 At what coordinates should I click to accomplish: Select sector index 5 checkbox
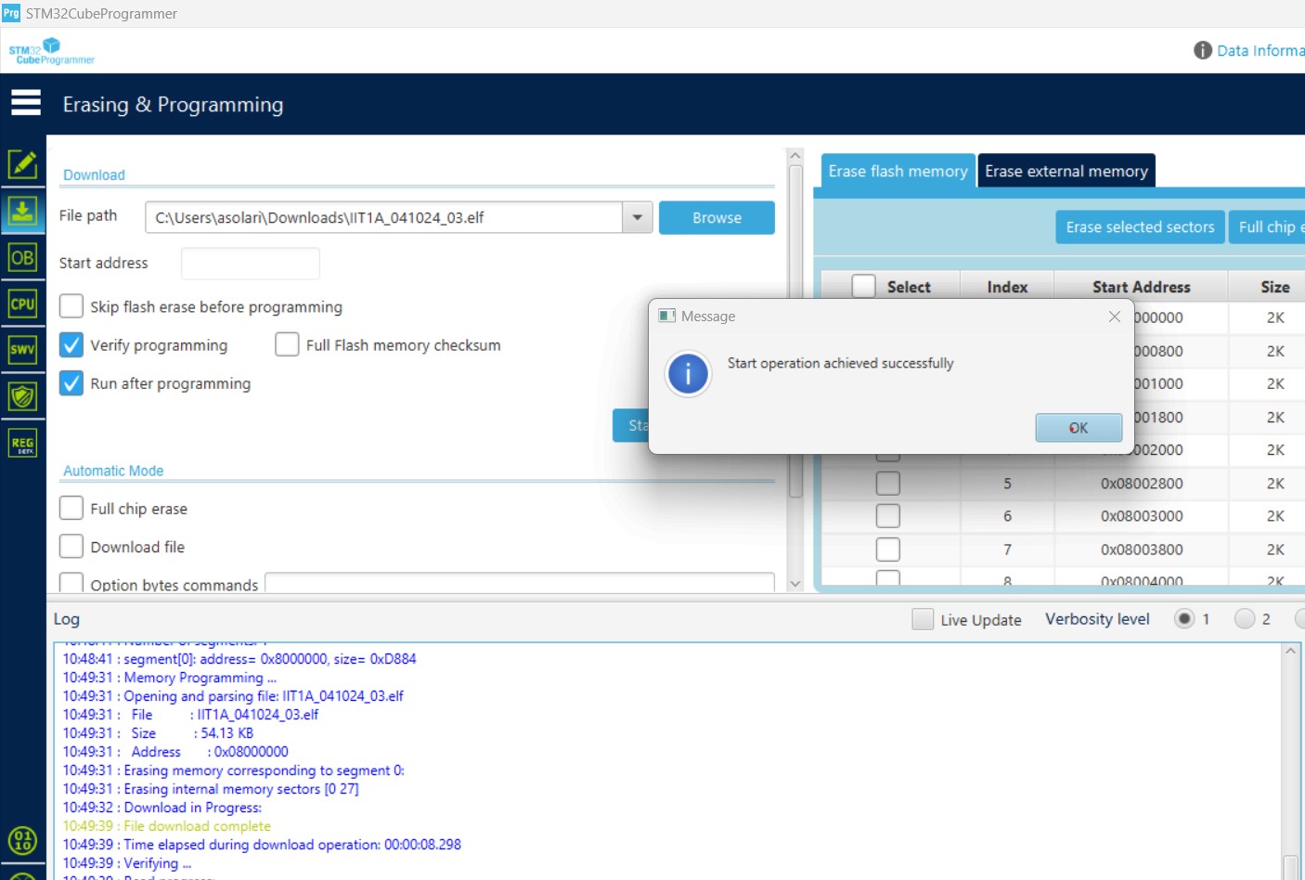tap(888, 483)
